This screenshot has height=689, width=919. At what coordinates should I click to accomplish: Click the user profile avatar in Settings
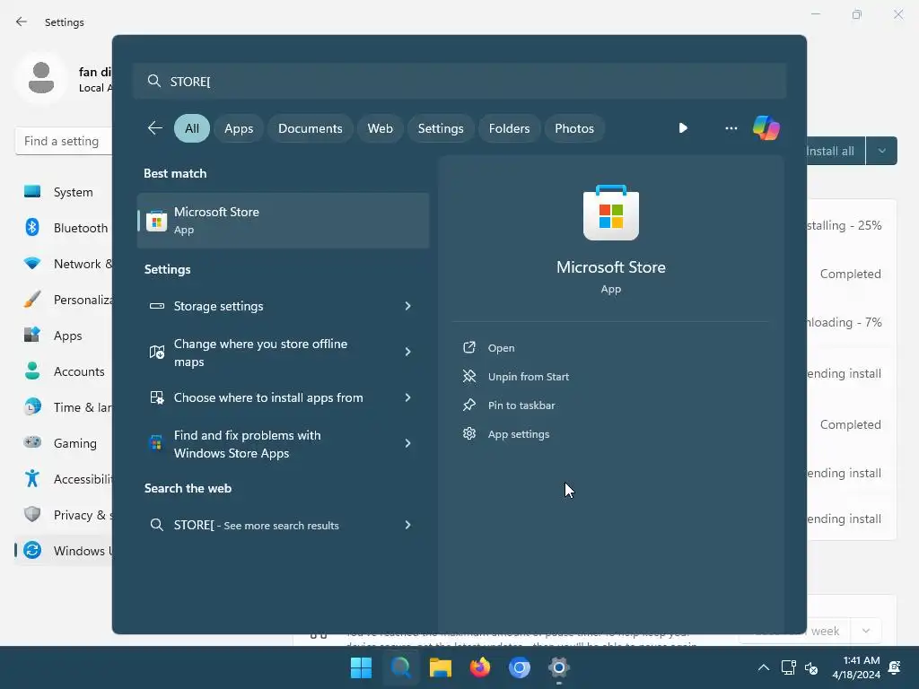41,78
